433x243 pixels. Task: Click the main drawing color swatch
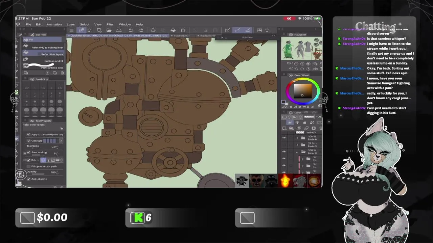(283, 102)
